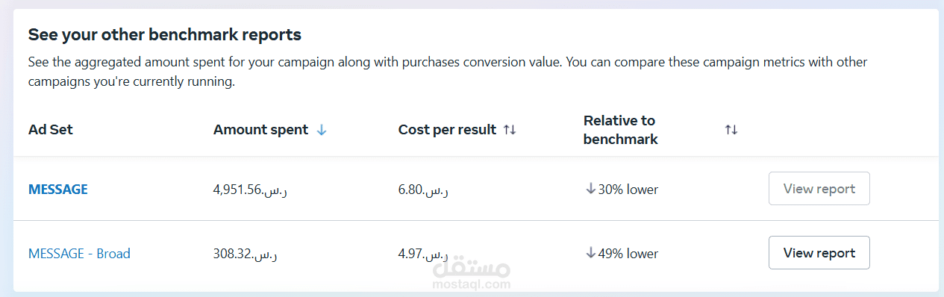
Task: Select the 6.80 cost per result value
Action: point(424,190)
